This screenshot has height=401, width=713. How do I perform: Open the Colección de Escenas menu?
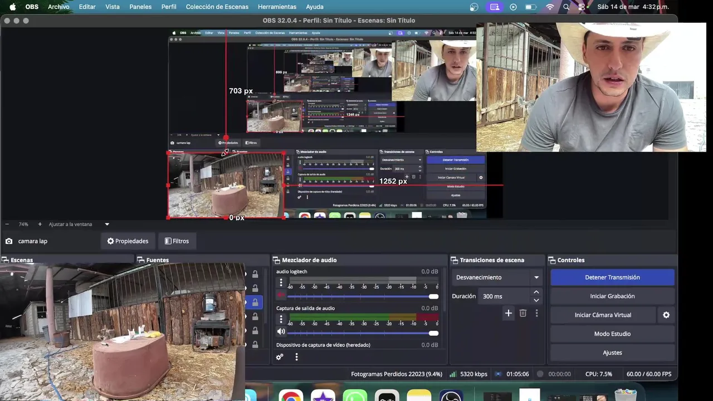point(217,7)
